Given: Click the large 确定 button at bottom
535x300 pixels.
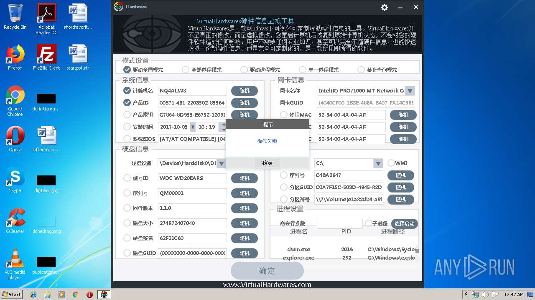Looking at the screenshot, I should click(267, 271).
